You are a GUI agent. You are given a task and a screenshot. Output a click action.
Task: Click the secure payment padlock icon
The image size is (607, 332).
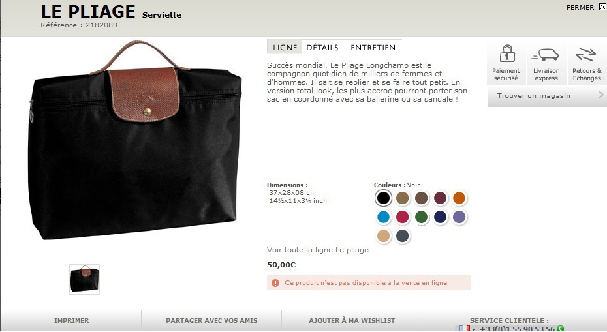point(506,53)
